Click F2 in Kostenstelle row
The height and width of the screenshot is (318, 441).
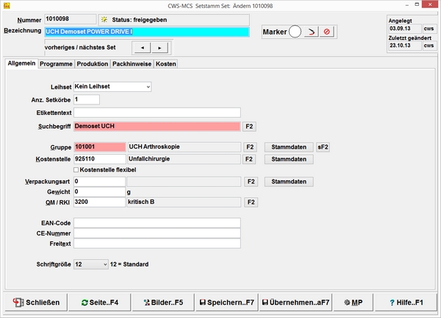249,159
